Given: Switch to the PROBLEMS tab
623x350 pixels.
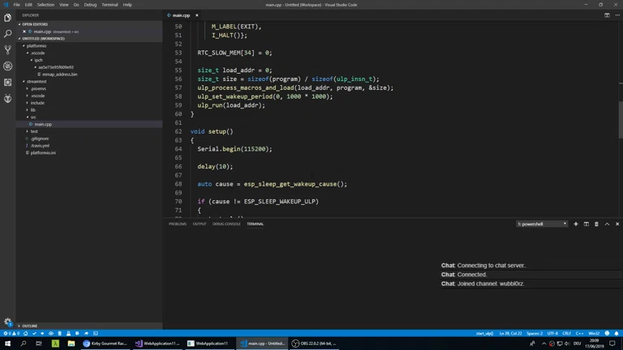Looking at the screenshot, I should click(178, 224).
